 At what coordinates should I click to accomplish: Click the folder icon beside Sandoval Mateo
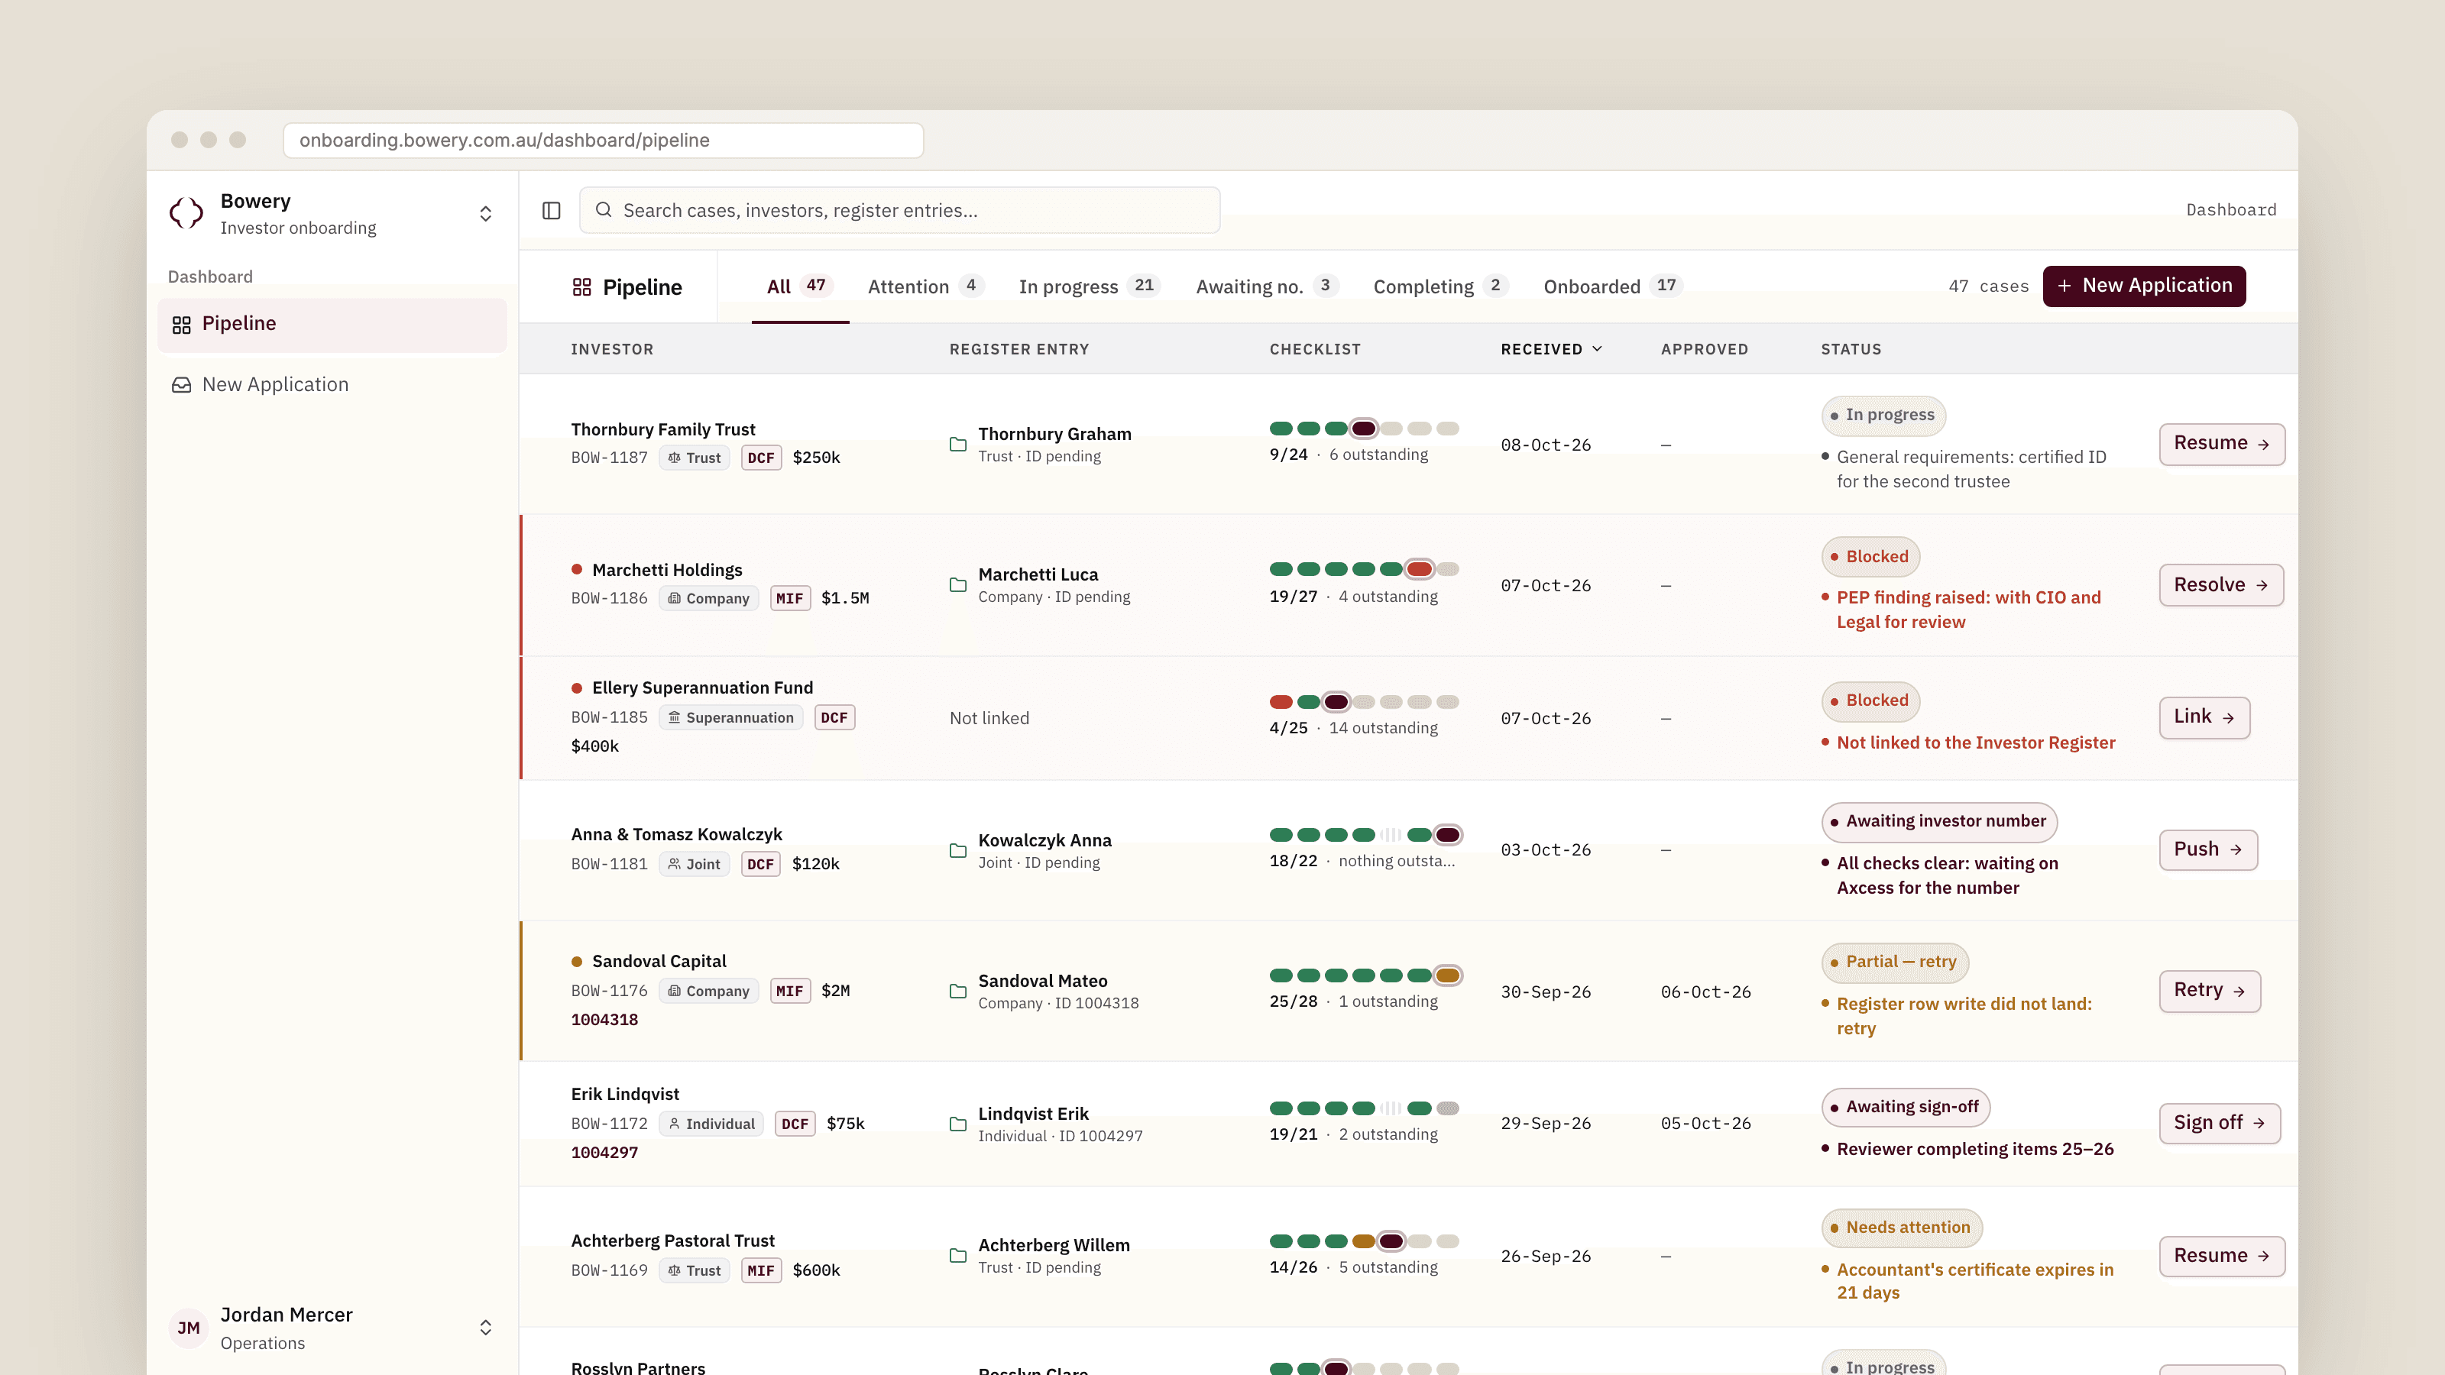[959, 991]
